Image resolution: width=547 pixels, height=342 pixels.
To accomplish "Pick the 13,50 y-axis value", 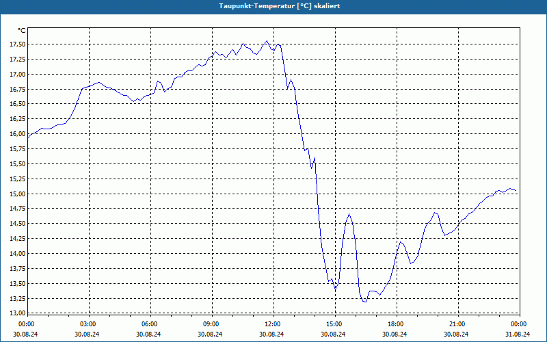I will pyautogui.click(x=18, y=284).
